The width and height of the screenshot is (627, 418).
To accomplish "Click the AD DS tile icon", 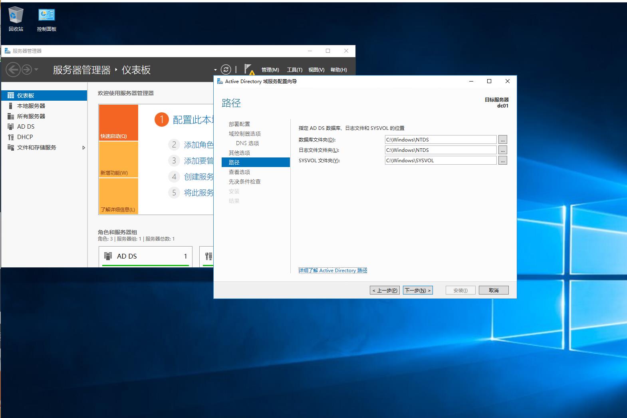I will coord(108,256).
